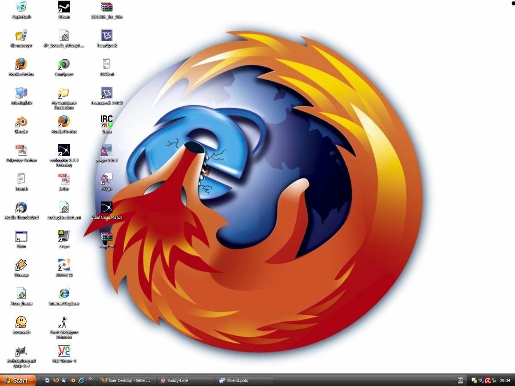This screenshot has height=386, width=515.
Task: Select the Papierkorb recycle bin icon
Action: tap(21, 7)
